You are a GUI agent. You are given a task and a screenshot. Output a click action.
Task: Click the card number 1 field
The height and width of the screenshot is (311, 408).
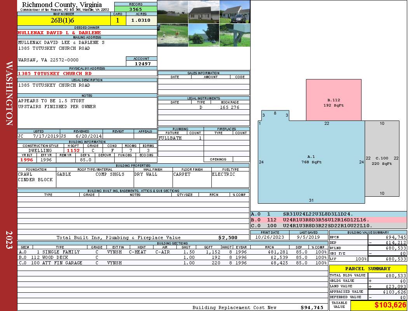tap(118, 20)
